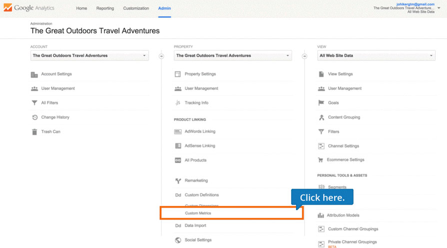This screenshot has width=447, height=248.
Task: Click the AdWords Linking icon
Action: click(x=178, y=132)
